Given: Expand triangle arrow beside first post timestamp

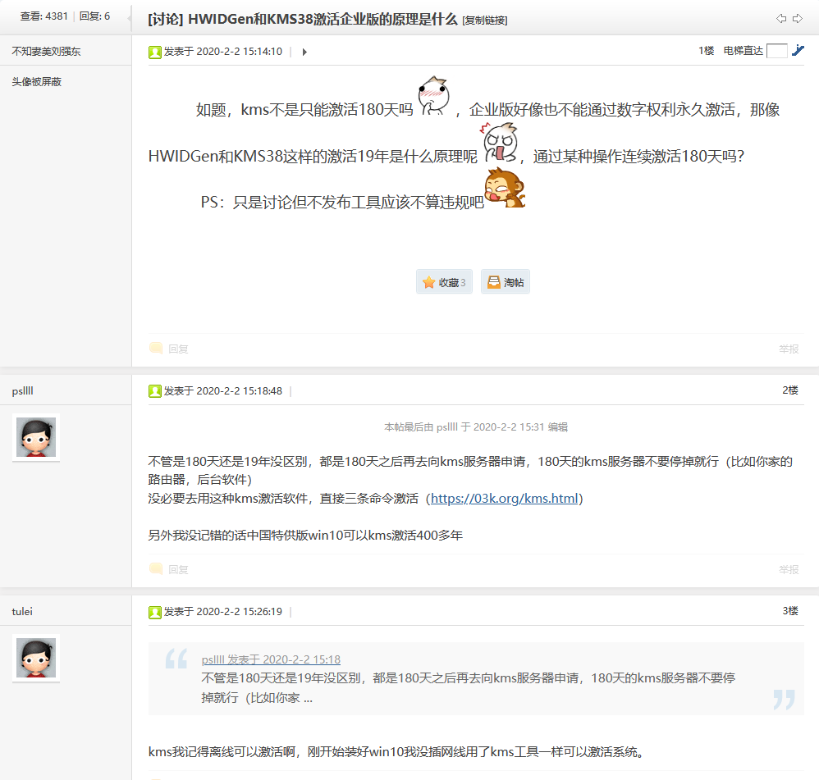Looking at the screenshot, I should pyautogui.click(x=304, y=52).
